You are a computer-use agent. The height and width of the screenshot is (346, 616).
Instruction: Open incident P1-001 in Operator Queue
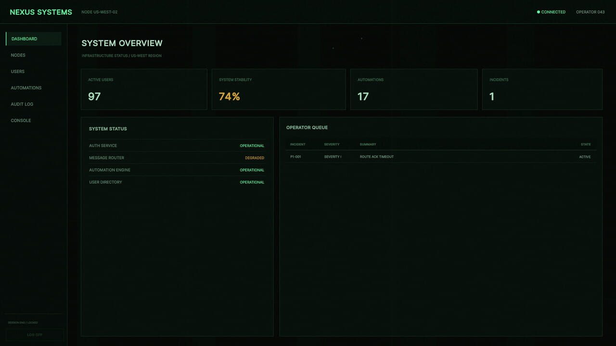(441, 157)
